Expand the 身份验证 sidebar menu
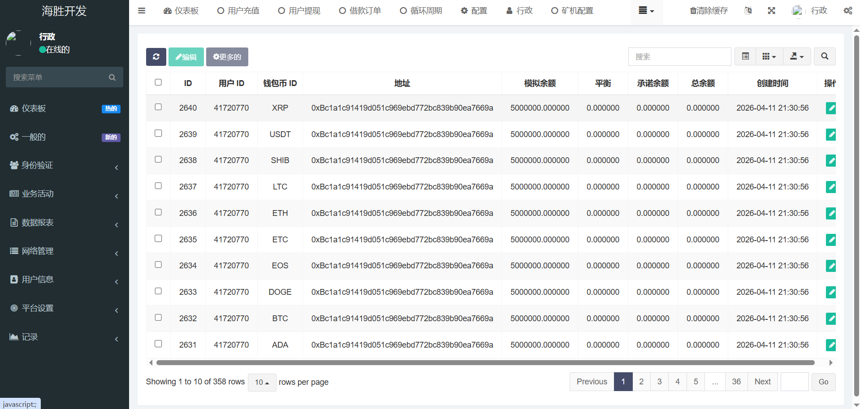The height and width of the screenshot is (409, 860). (64, 165)
